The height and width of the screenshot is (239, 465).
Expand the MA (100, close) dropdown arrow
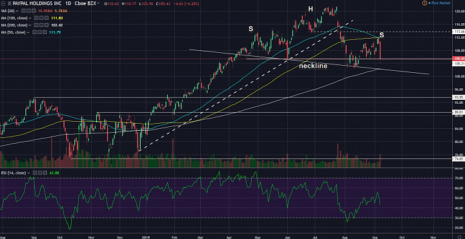30,18
